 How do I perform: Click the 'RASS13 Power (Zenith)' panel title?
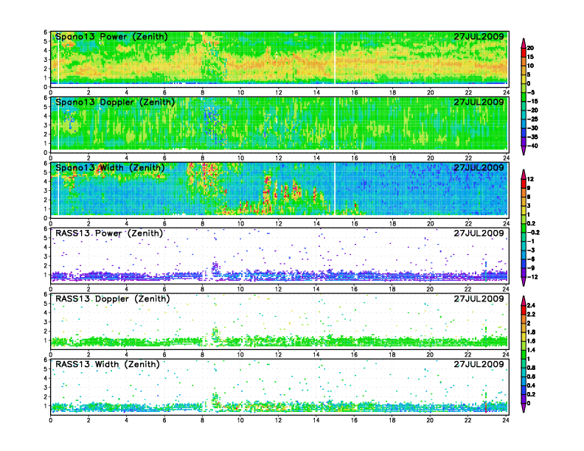[x=109, y=234]
